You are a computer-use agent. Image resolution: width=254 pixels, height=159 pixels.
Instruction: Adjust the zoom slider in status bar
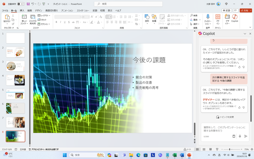tap(232, 149)
